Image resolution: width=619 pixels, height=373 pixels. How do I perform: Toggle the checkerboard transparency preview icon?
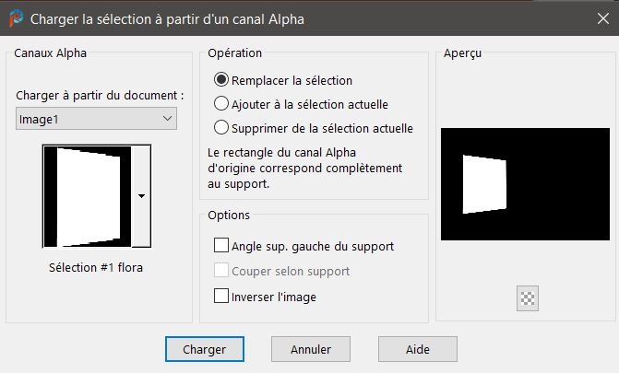(529, 297)
